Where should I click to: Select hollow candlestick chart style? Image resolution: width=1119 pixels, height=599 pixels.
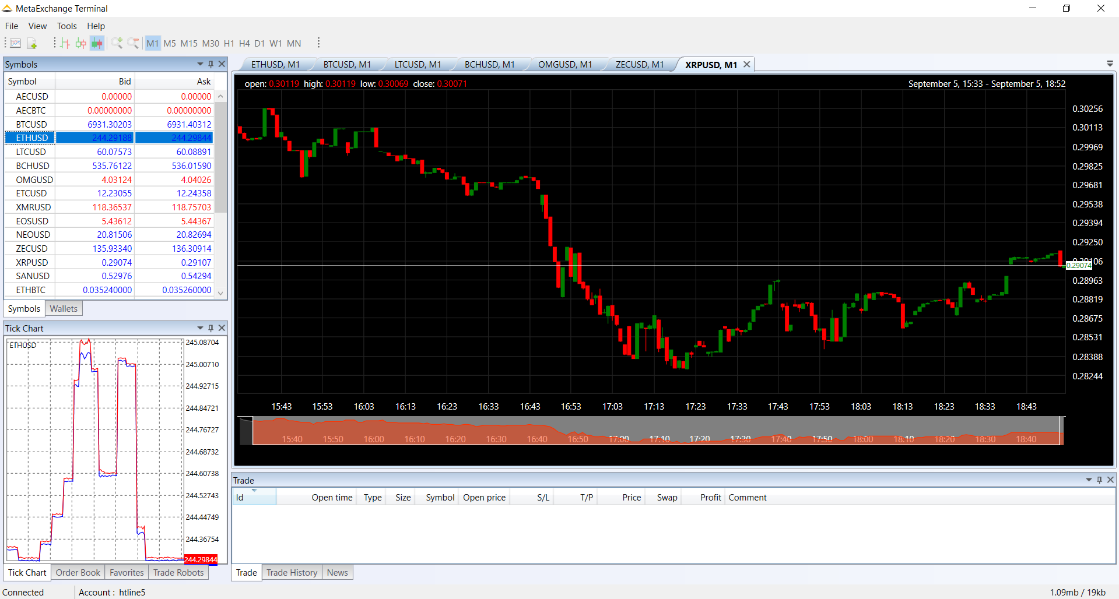pyautogui.click(x=81, y=43)
